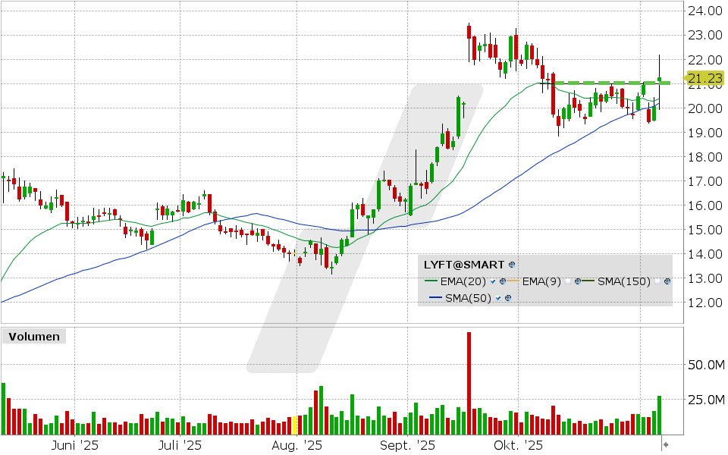Open the LYFT@SMART symbol settings icon

click(x=511, y=265)
